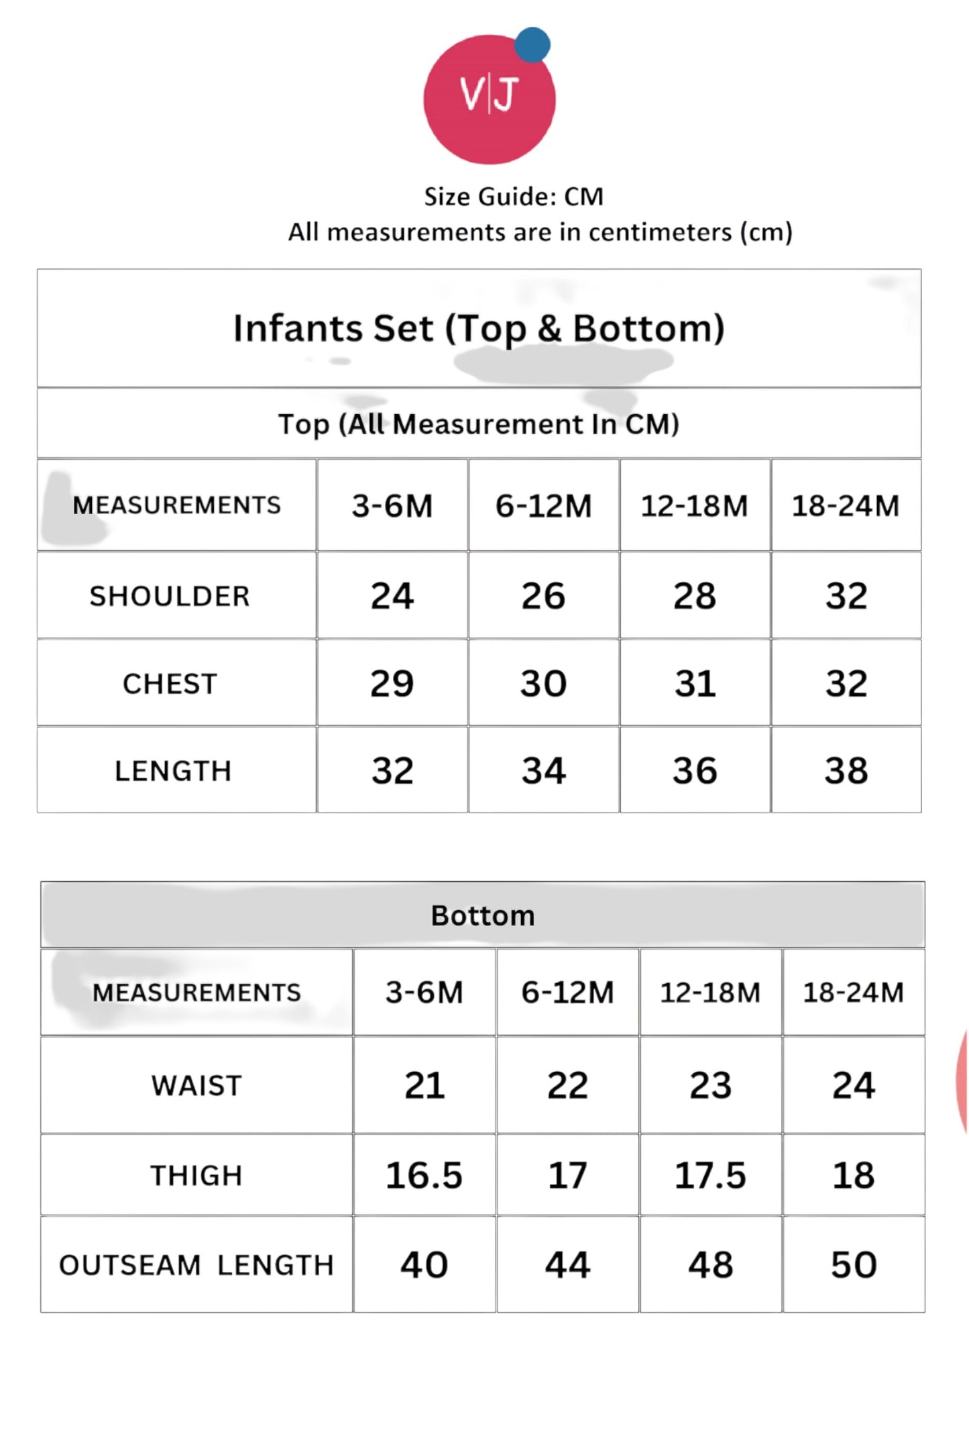Screen dimensions: 969x1455
Task: Click the 'Size Guide: CM' heading
Action: [514, 197]
